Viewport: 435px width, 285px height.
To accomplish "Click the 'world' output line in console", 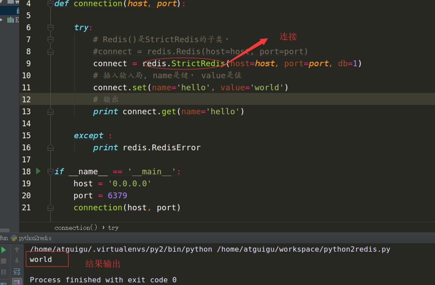I will tap(41, 259).
